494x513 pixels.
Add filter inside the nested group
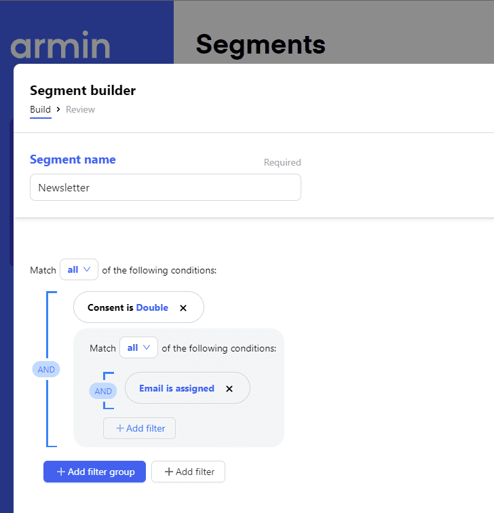pos(139,428)
